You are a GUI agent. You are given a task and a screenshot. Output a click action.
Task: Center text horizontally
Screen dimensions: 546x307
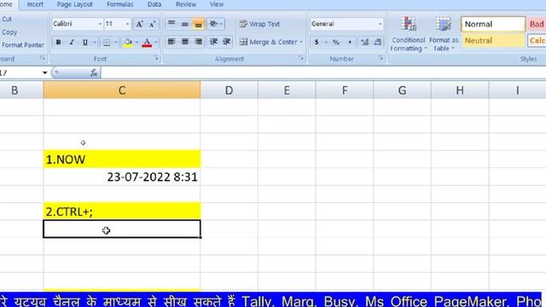(185, 42)
